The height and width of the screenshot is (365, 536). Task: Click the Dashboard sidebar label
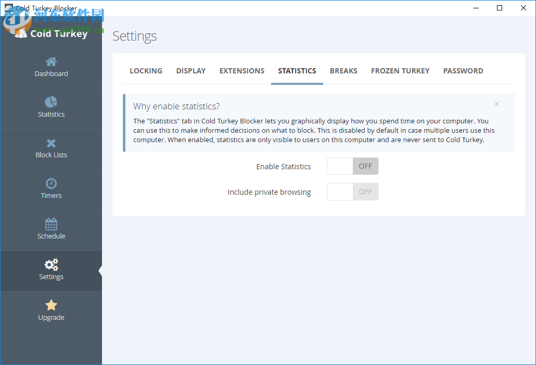(x=51, y=74)
